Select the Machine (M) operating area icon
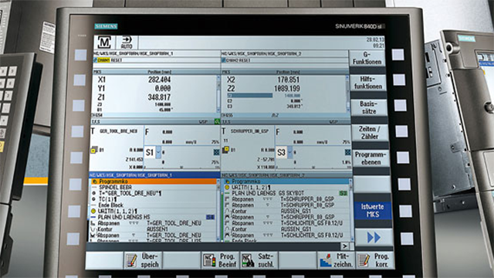 pyautogui.click(x=104, y=42)
